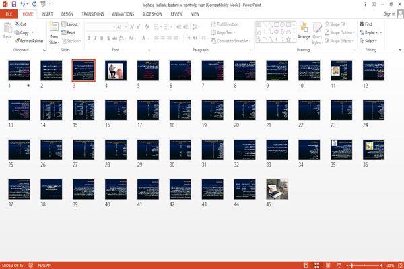The width and height of the screenshot is (404, 269).
Task: Toggle text Shadow
Action: [108, 38]
